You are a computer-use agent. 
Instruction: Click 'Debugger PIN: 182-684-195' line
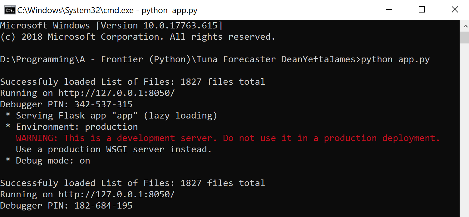[66, 206]
